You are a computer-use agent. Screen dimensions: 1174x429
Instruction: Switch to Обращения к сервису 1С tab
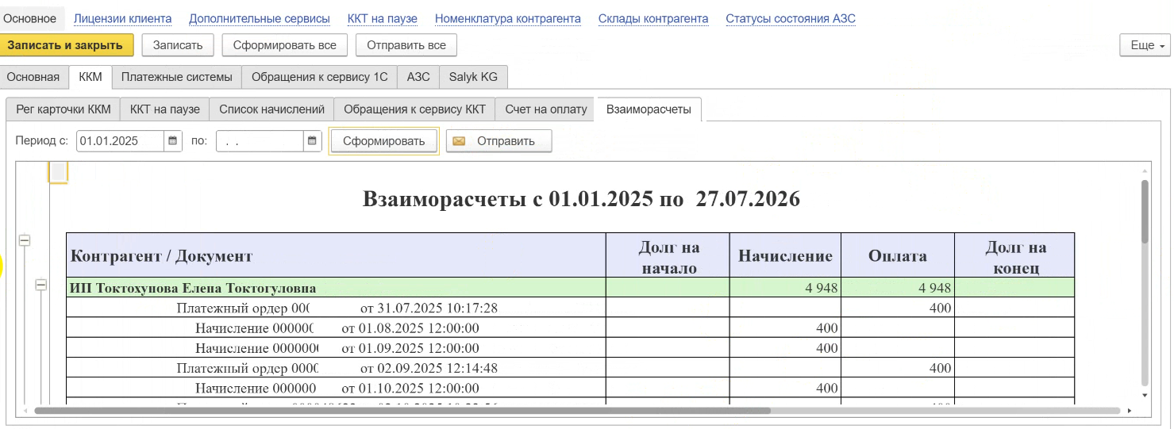319,77
